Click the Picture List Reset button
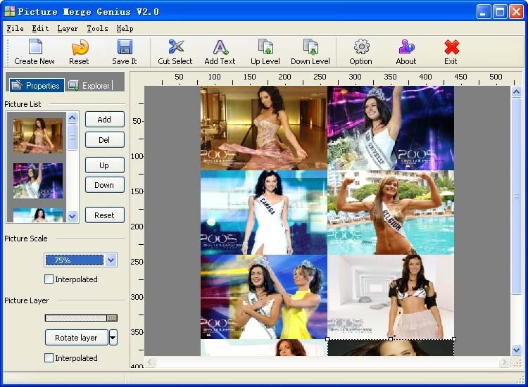The width and height of the screenshot is (528, 387). tap(104, 215)
